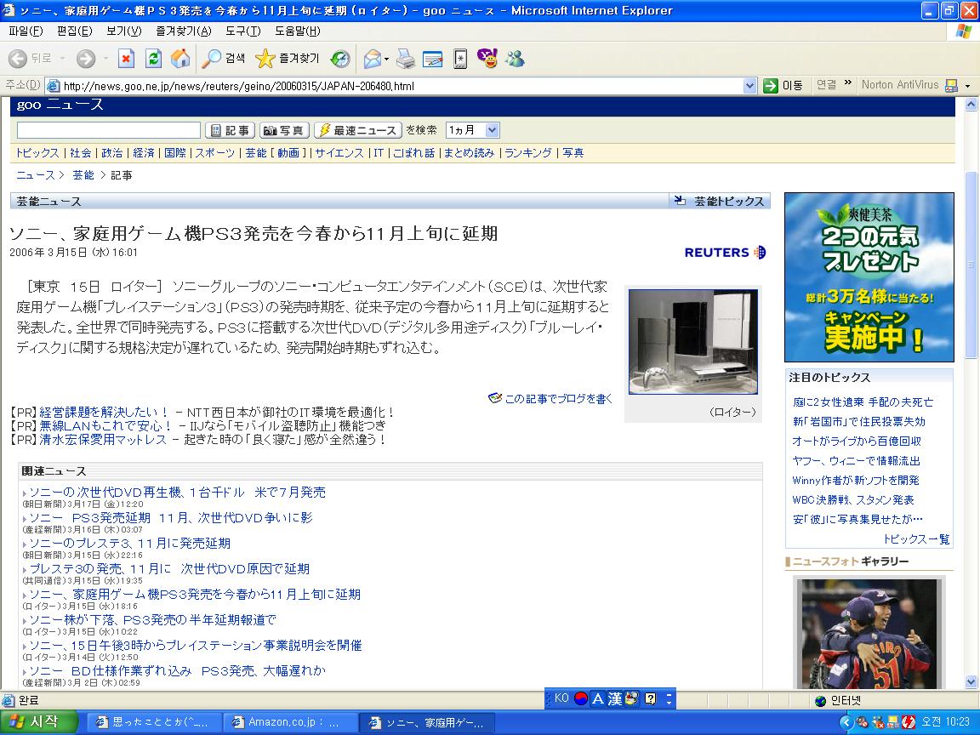The width and height of the screenshot is (980, 735).
Task: Click the 最速ニュース search button
Action: pyautogui.click(x=358, y=130)
